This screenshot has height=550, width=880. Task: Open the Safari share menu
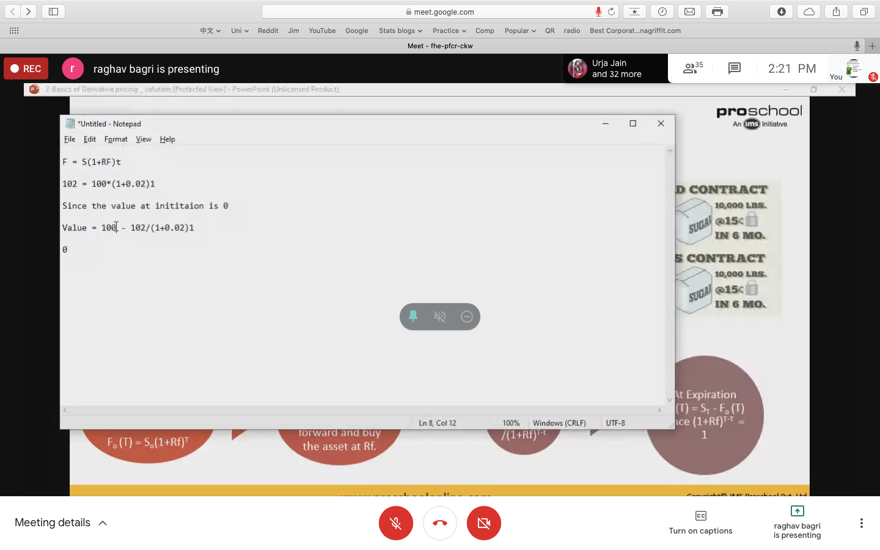(836, 12)
